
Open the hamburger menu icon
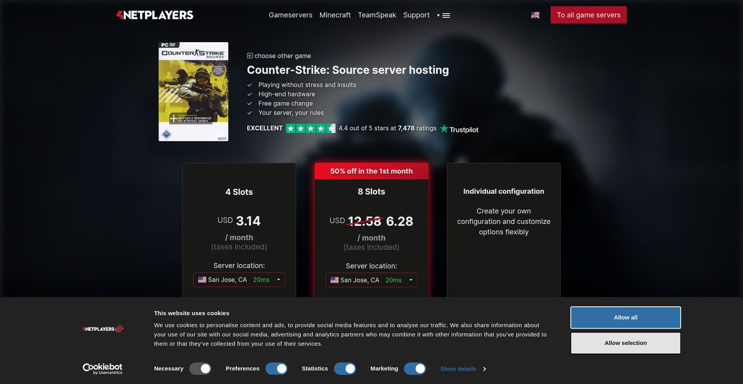pyautogui.click(x=446, y=15)
